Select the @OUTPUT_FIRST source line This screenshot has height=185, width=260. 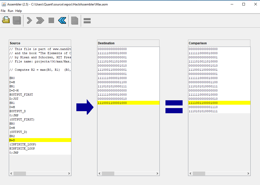coord(21,95)
